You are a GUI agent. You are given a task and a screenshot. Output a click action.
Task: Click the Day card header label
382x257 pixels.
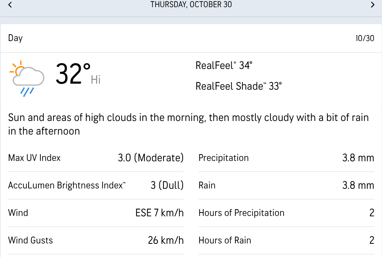pyautogui.click(x=15, y=38)
